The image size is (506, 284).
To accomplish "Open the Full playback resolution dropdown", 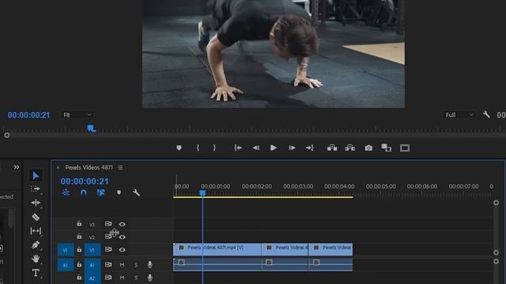I will [x=459, y=115].
